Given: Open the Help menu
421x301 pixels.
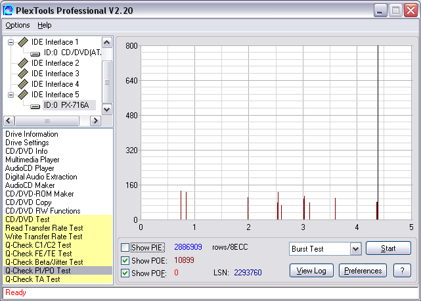Looking at the screenshot, I should 44,25.
